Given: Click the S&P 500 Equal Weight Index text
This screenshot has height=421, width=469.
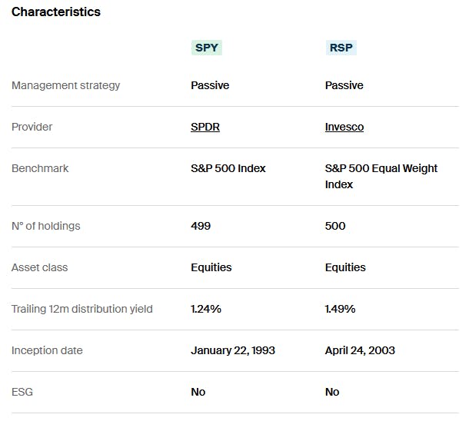Looking at the screenshot, I should click(x=381, y=176).
